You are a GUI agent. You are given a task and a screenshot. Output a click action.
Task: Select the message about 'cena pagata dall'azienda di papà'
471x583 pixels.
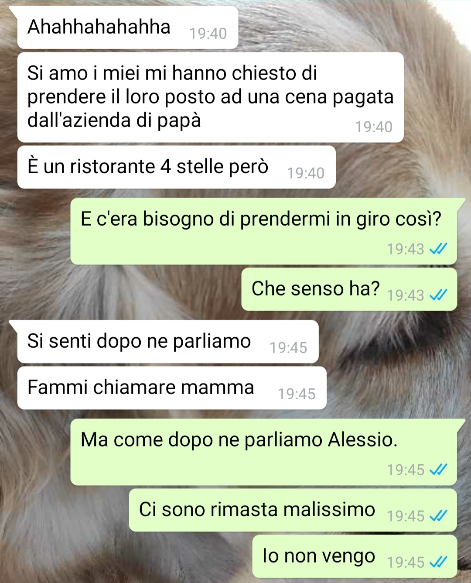[x=210, y=97]
